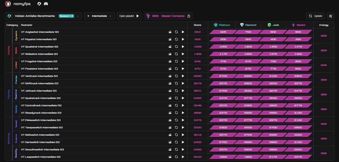Select the Clicking category label
Screen dimensions: 339x162
(8, 50)
